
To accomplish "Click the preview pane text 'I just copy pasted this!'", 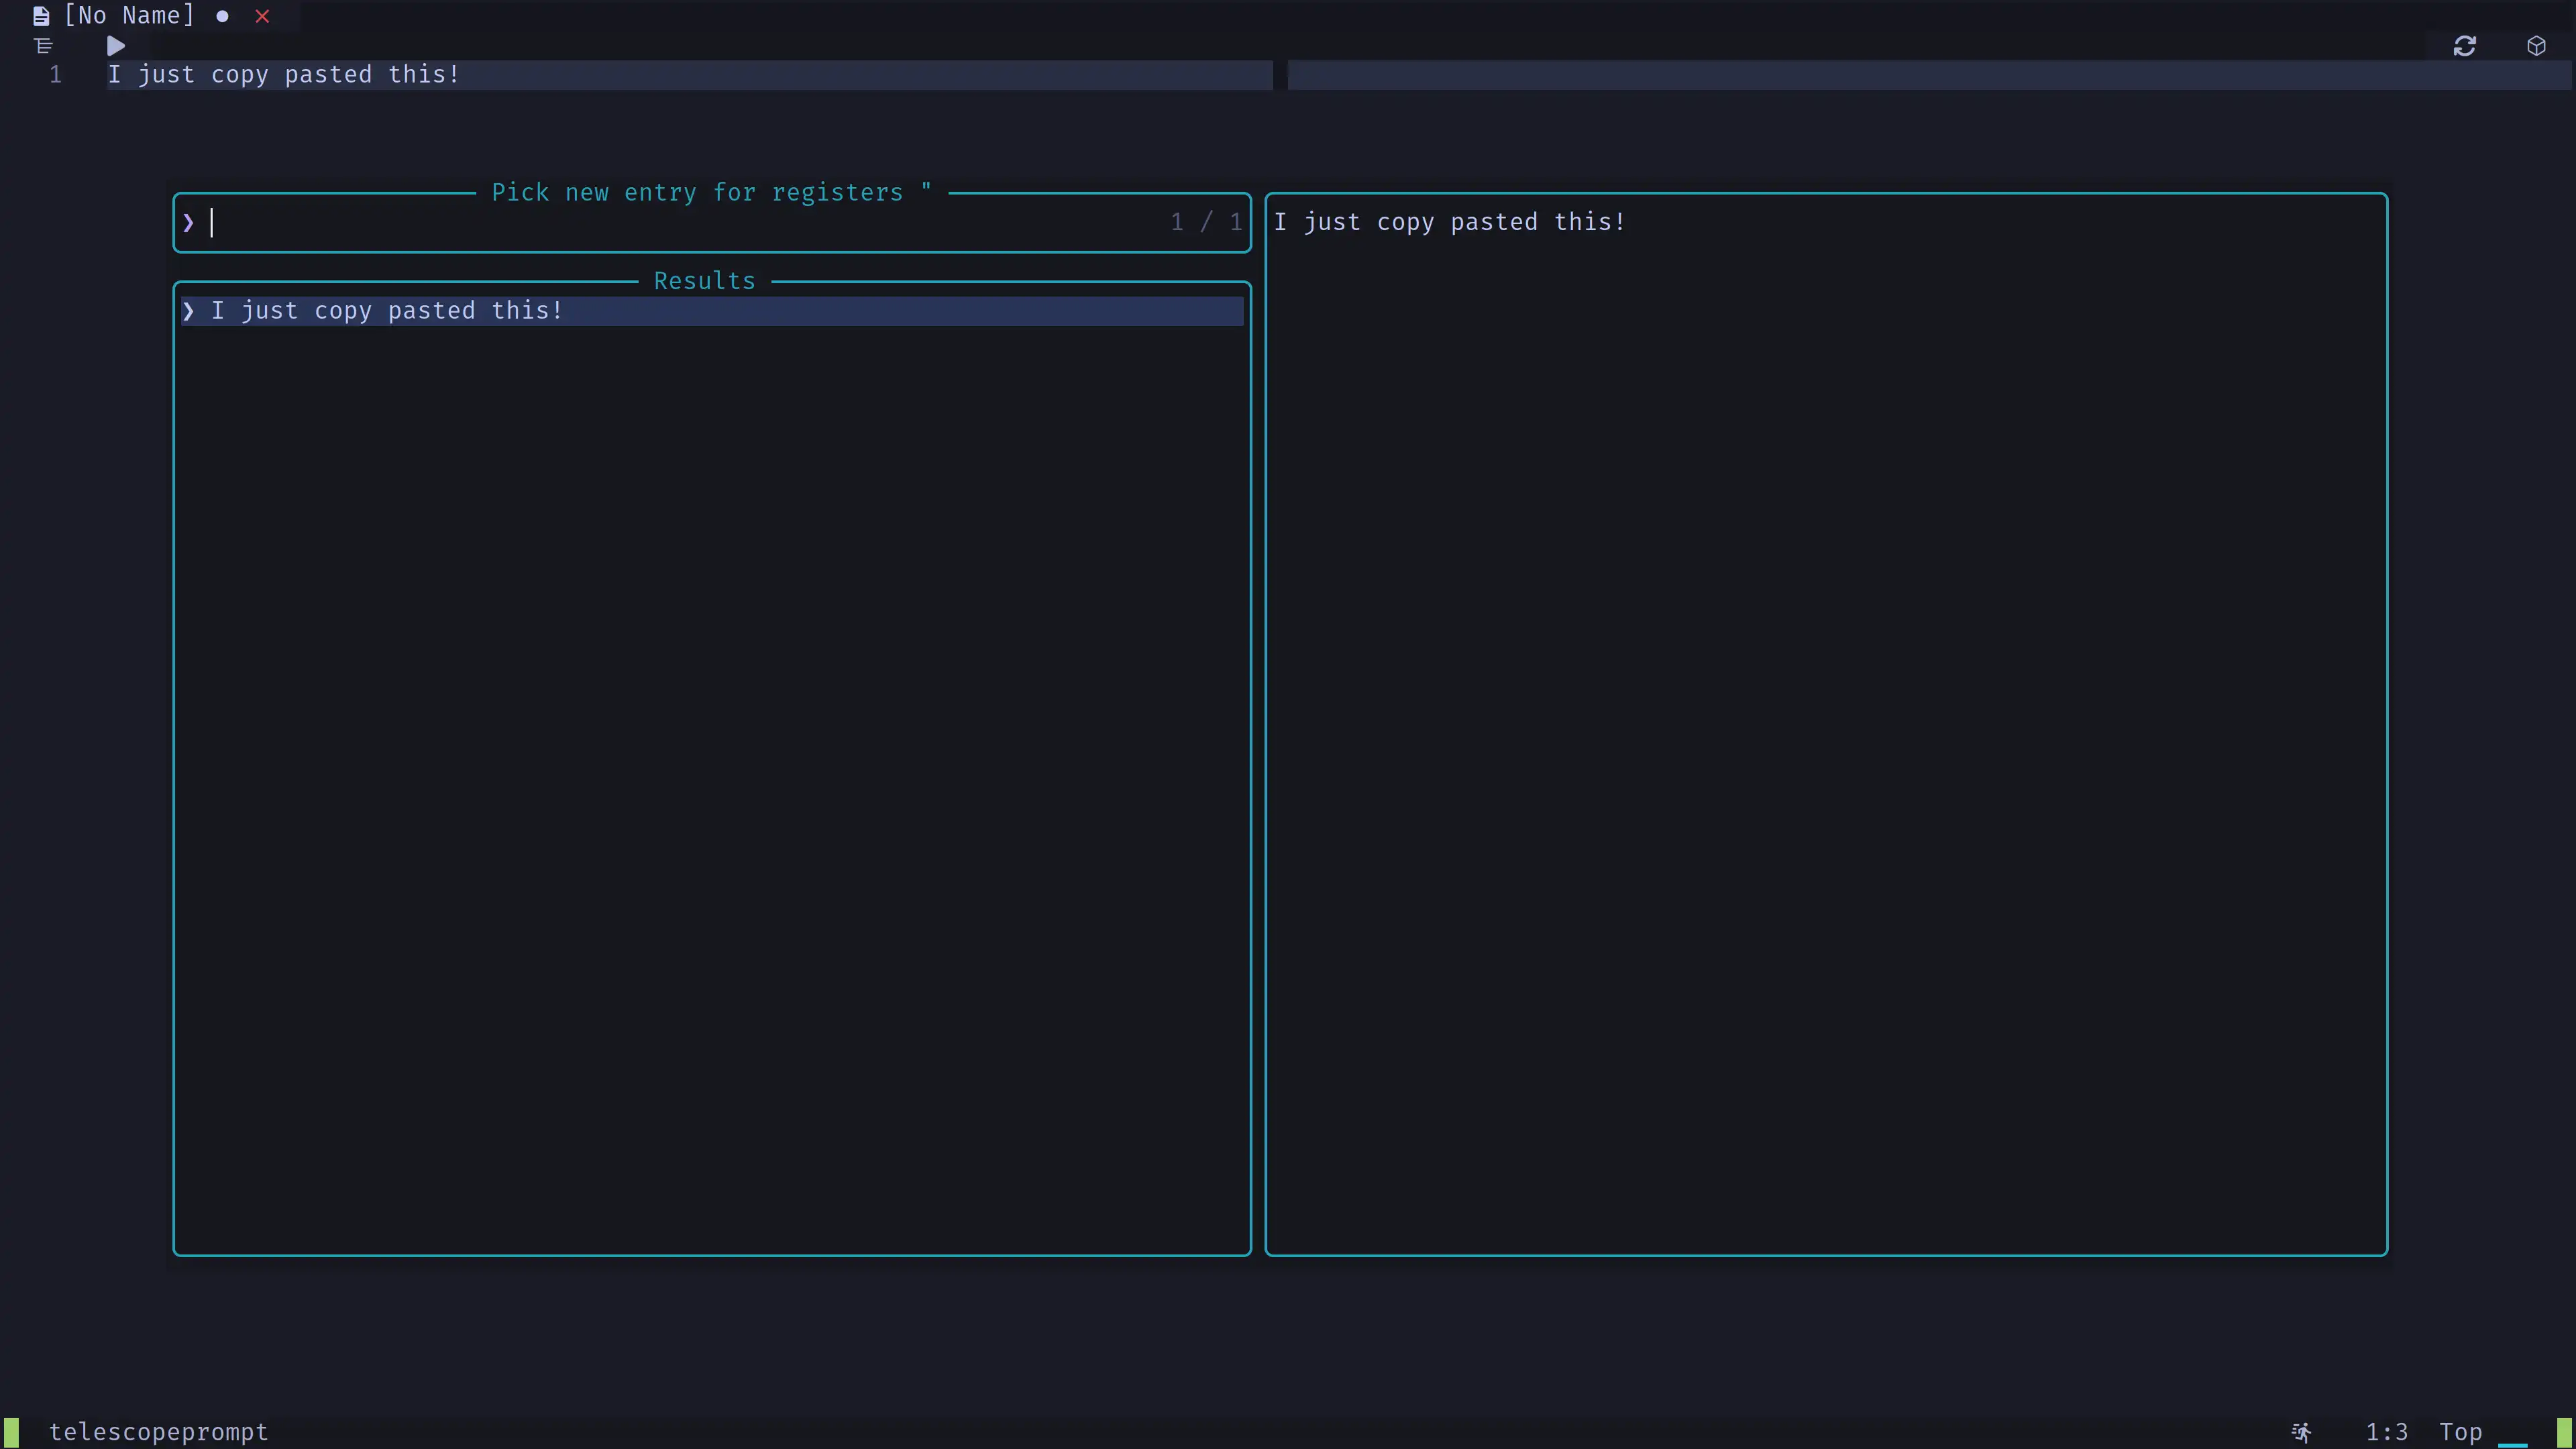I will tap(1450, 222).
